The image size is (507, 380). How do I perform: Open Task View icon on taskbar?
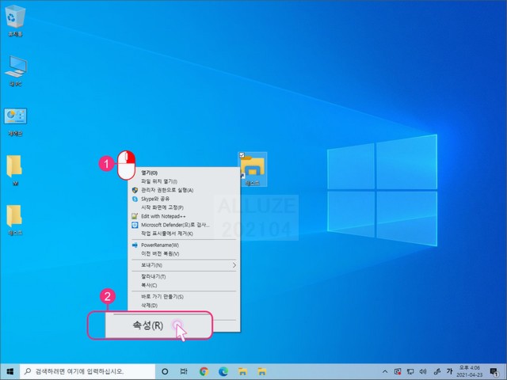pyautogui.click(x=184, y=371)
